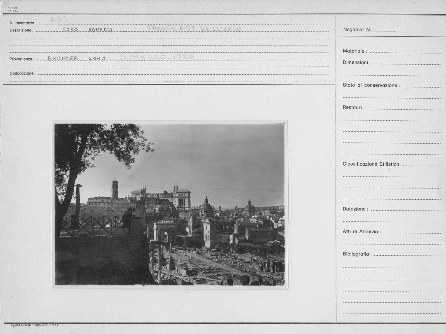Click the 'tipolit etruria civitavecchia s.r.l.' imprint
The width and height of the screenshot is (446, 334).
pos(35,325)
